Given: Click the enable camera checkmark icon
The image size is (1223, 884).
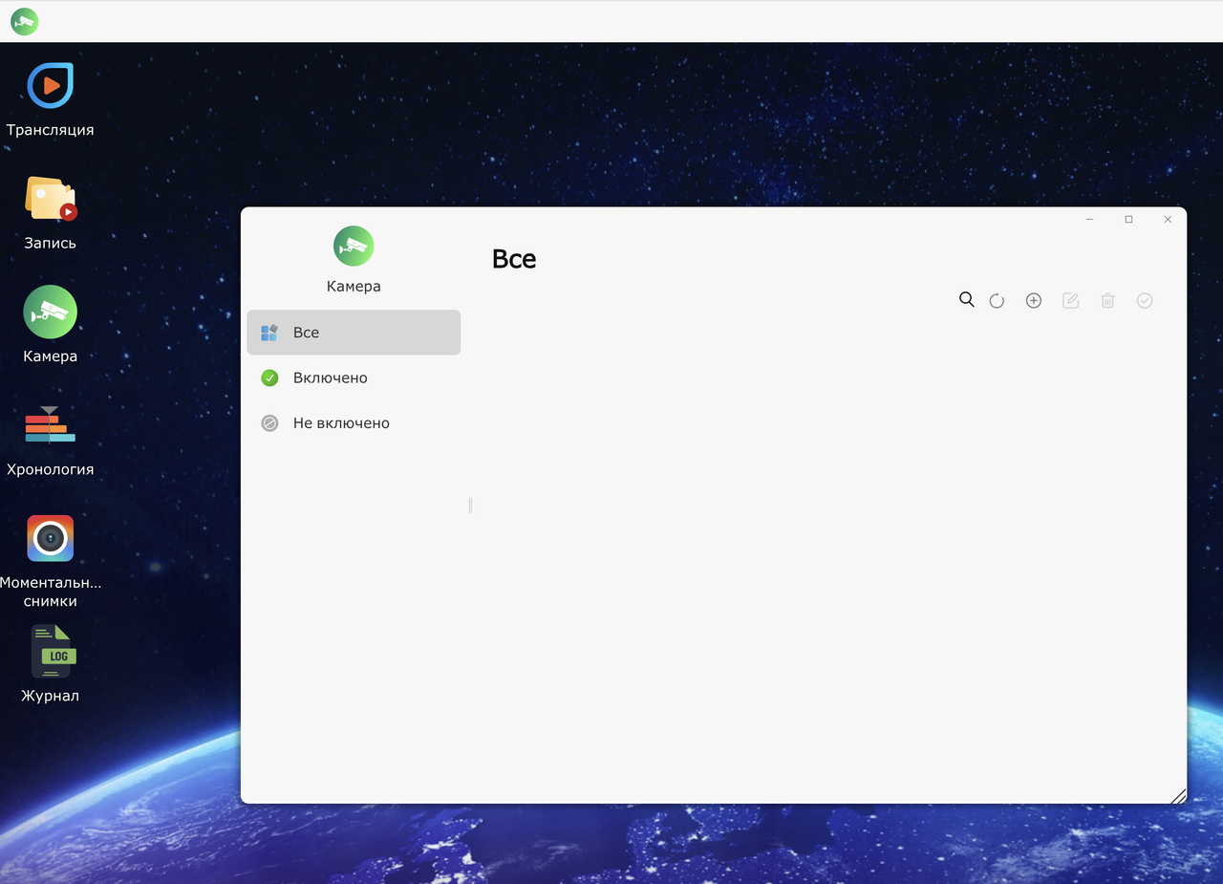Looking at the screenshot, I should coord(1145,300).
